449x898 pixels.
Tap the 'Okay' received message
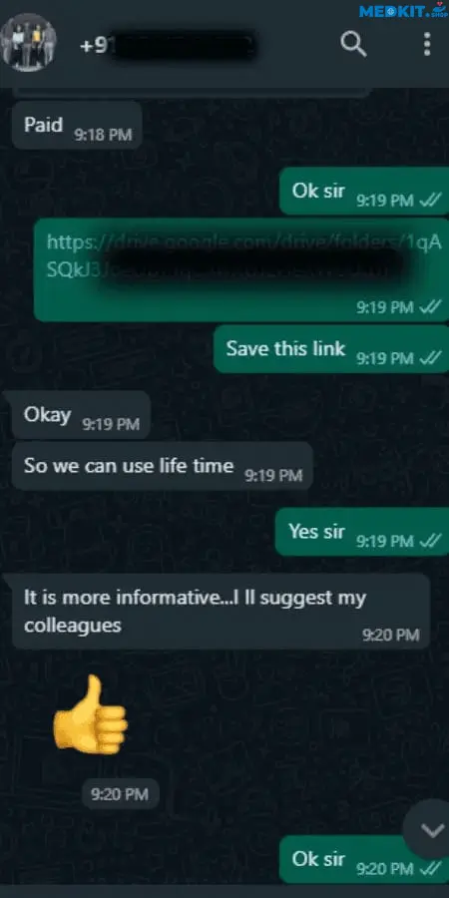click(82, 415)
